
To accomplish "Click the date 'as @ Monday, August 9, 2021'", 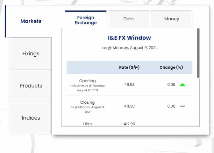I will pyautogui.click(x=129, y=48).
